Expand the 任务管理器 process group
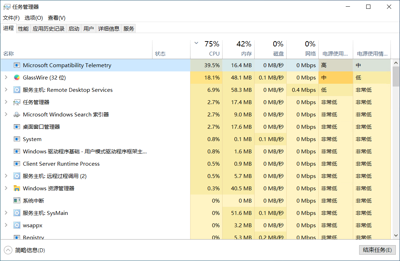 [6, 102]
